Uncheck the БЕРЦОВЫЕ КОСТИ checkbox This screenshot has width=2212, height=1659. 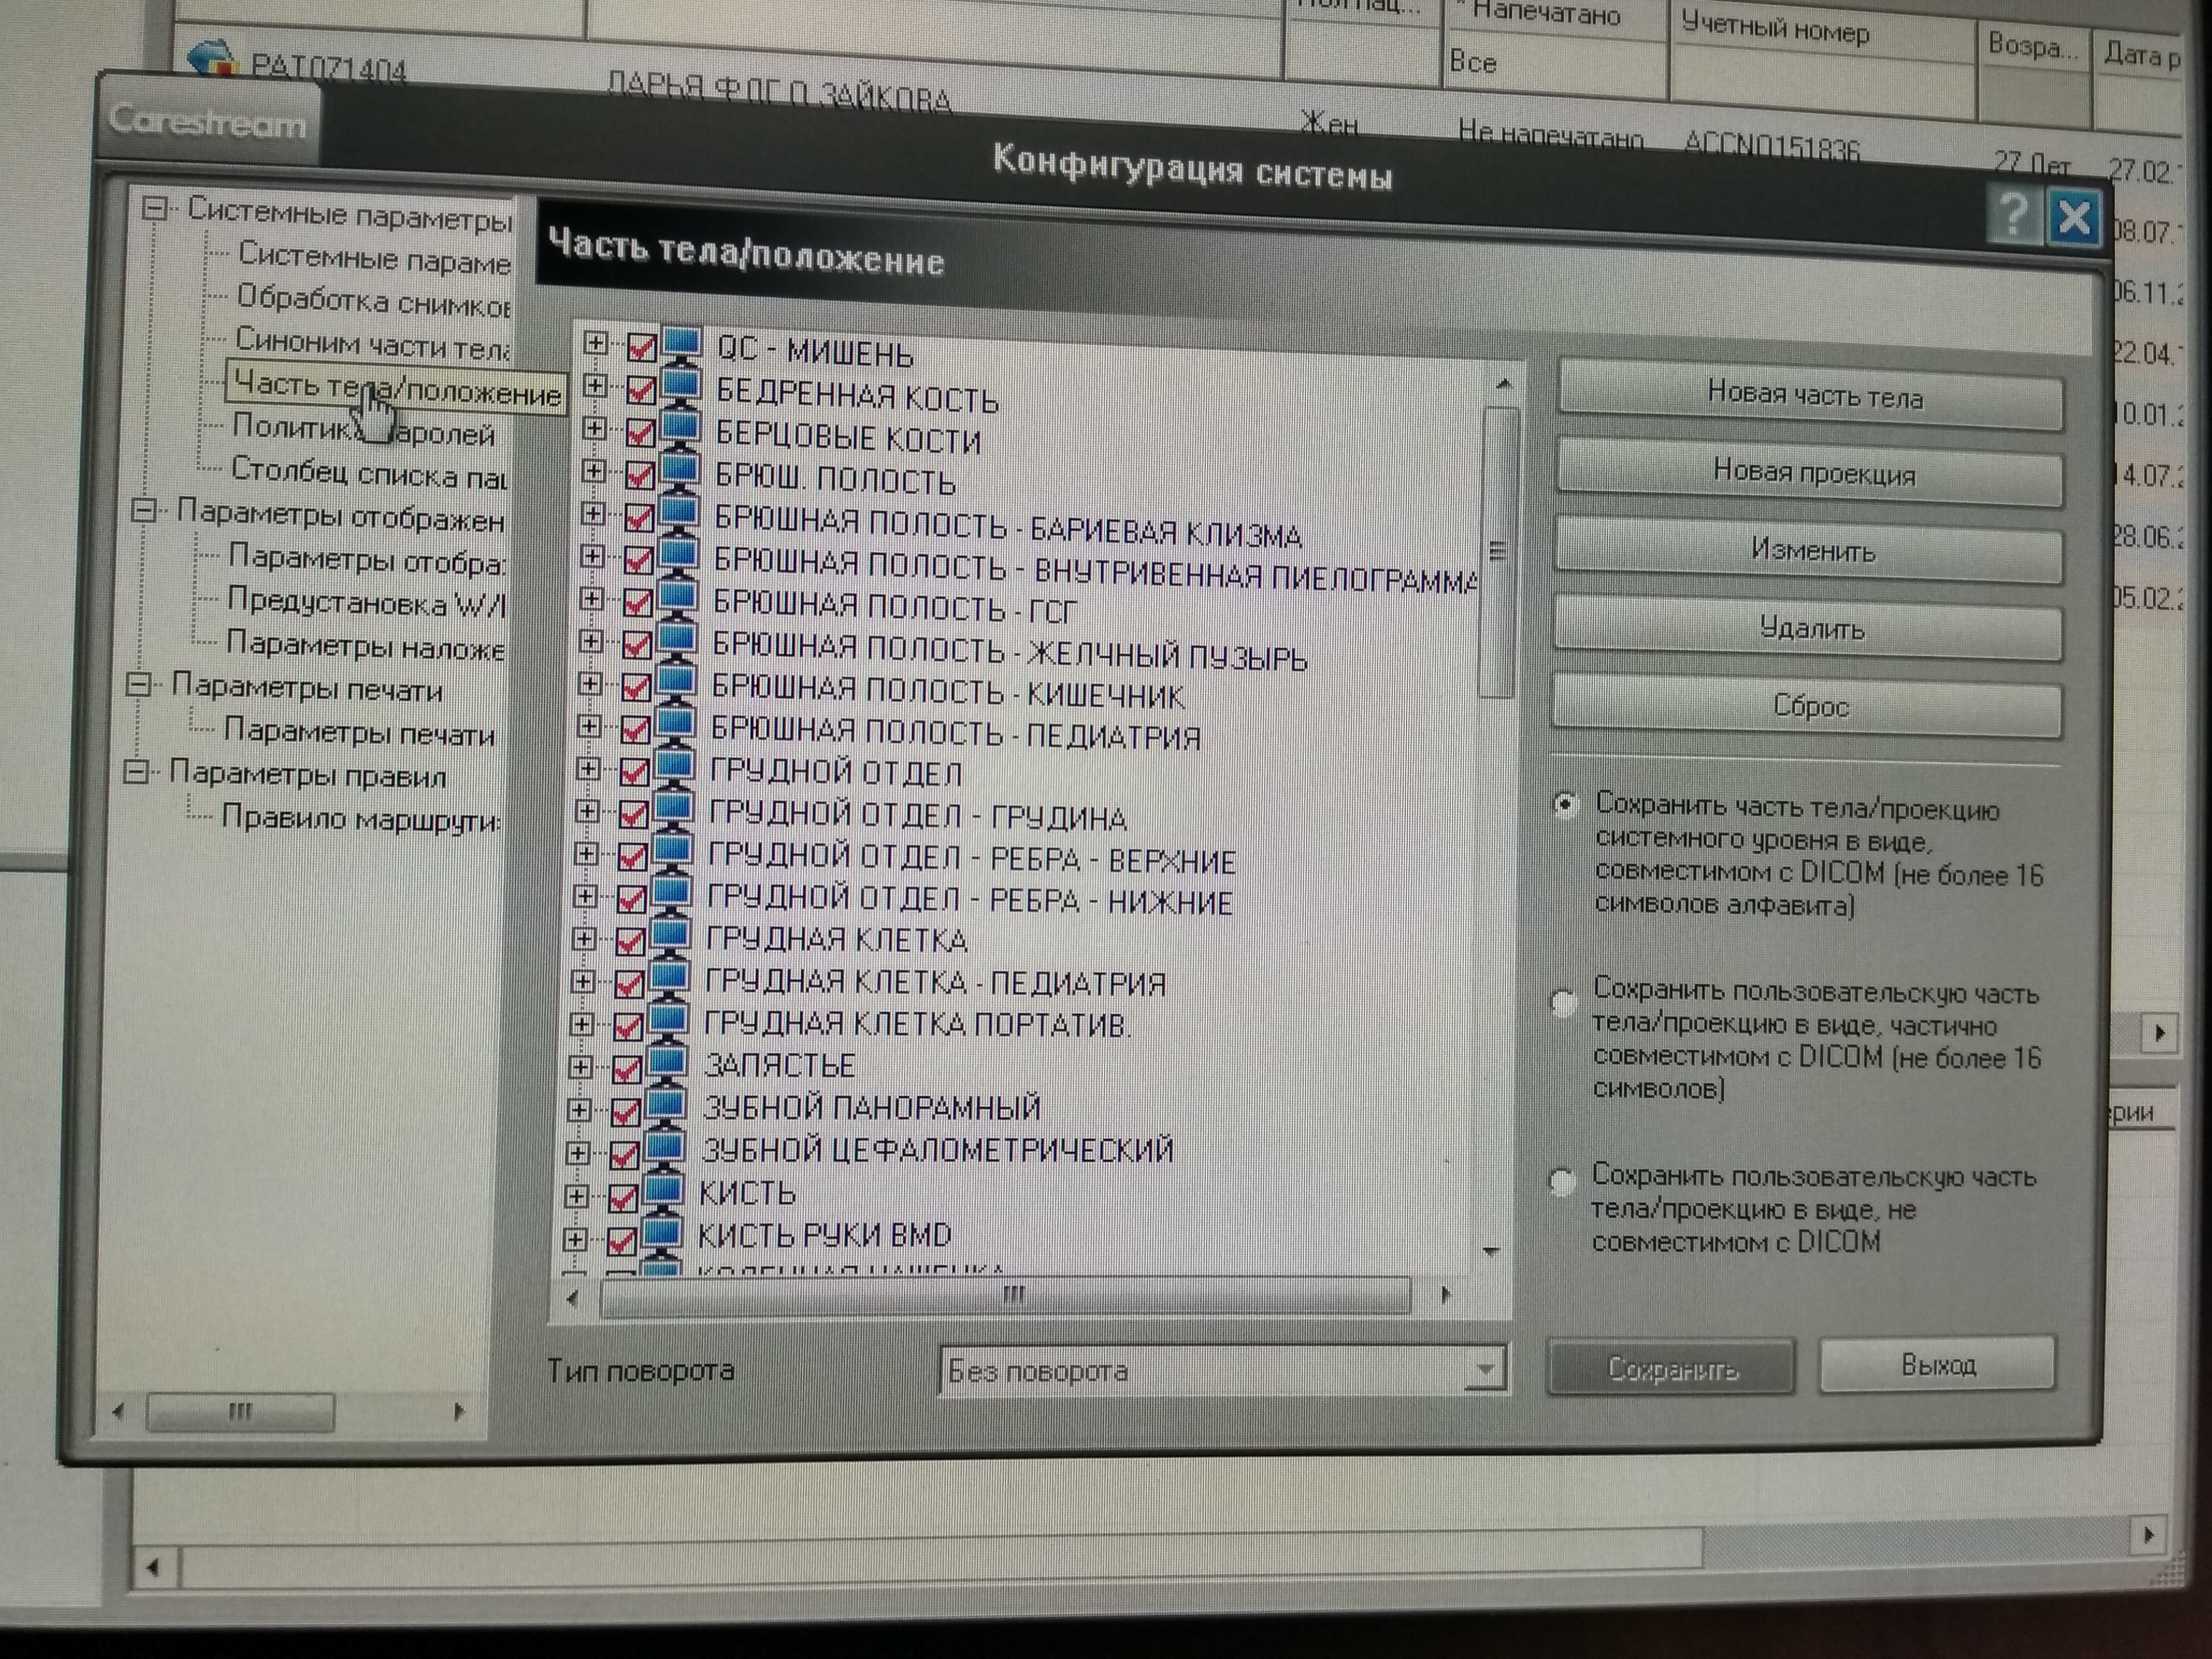[x=640, y=432]
